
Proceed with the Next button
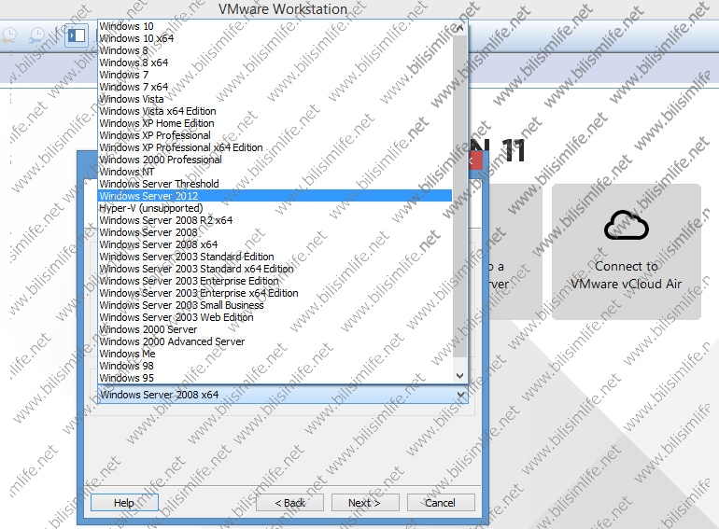click(x=365, y=503)
